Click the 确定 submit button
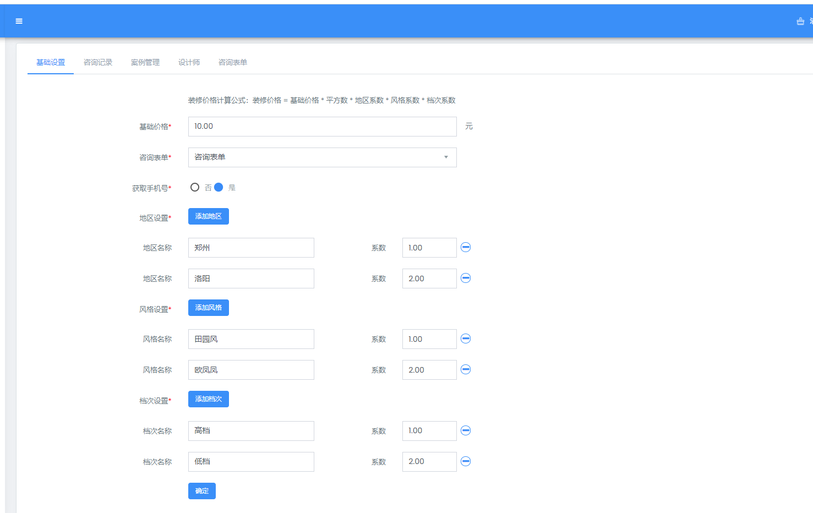This screenshot has width=813, height=513. pyautogui.click(x=201, y=491)
